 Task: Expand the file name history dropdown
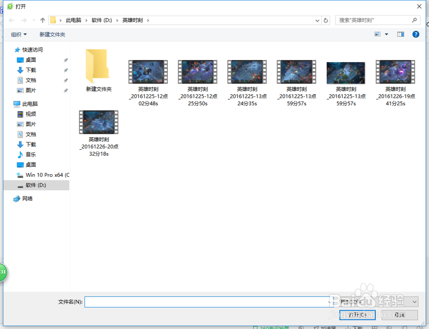(329, 302)
